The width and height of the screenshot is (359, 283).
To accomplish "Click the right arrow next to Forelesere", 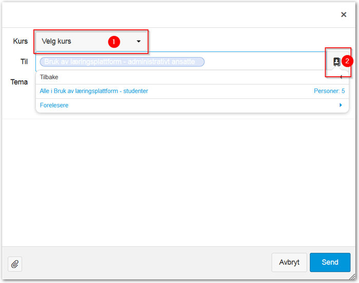I will click(341, 105).
